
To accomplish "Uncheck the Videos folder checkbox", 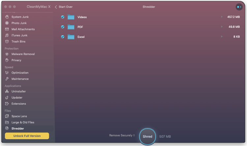I will click(x=63, y=17).
